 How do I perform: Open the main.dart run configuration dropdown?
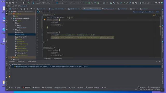coord(61,3)
